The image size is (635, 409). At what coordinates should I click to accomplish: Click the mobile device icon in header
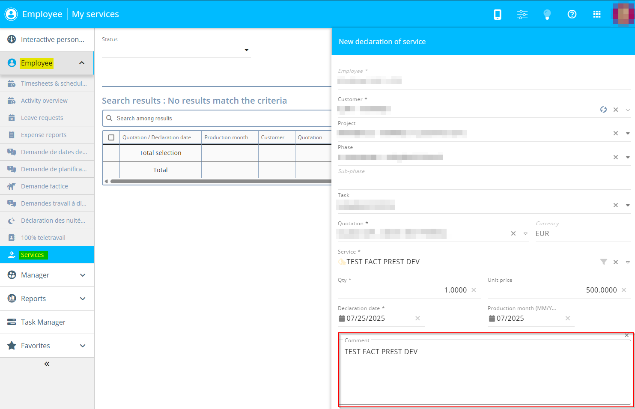click(x=497, y=15)
